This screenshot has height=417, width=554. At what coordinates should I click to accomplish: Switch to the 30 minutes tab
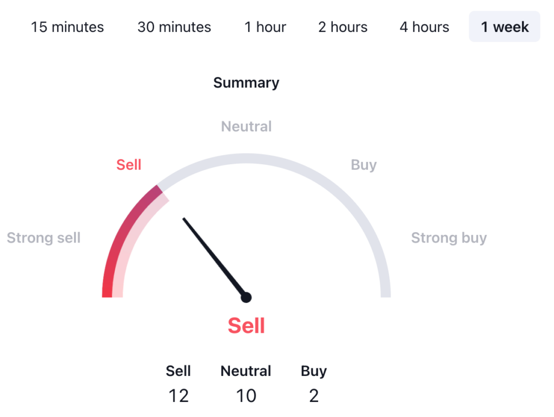pyautogui.click(x=174, y=27)
